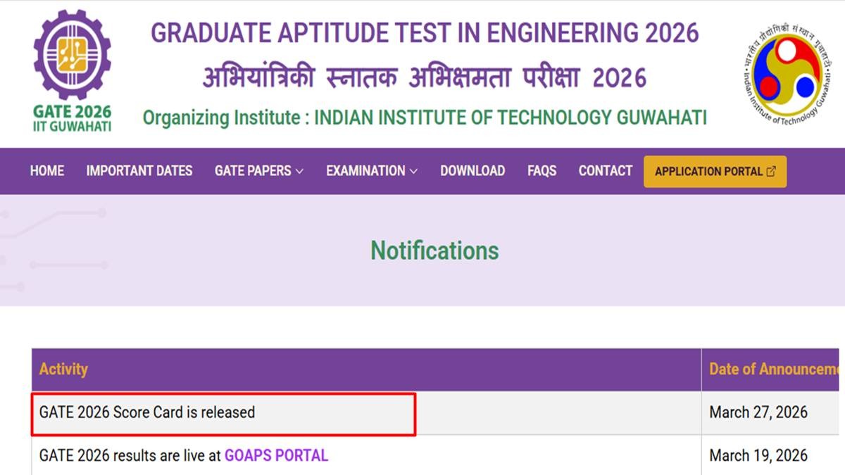Select the March 27, 2026 date cell

758,412
